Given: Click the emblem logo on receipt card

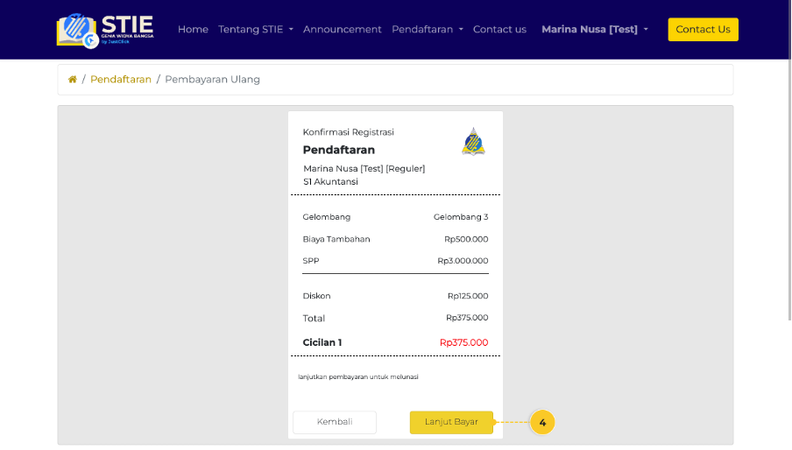Looking at the screenshot, I should click(x=473, y=141).
